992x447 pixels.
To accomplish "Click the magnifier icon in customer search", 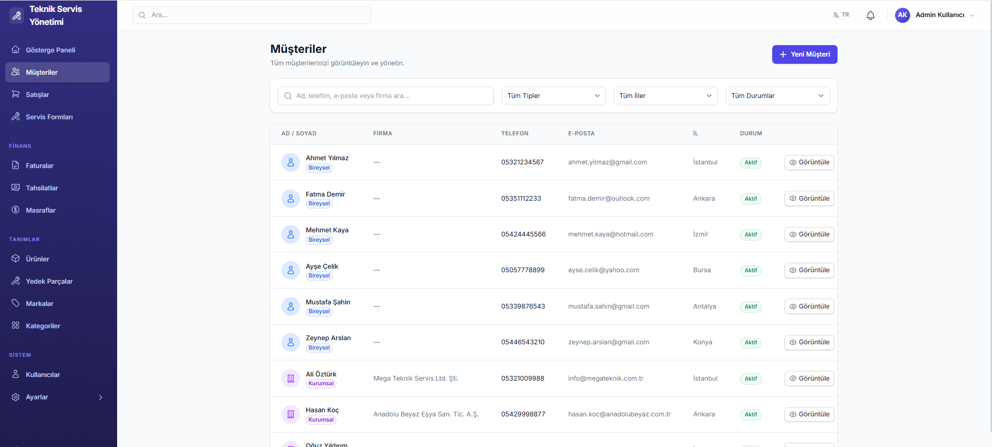I will click(288, 96).
